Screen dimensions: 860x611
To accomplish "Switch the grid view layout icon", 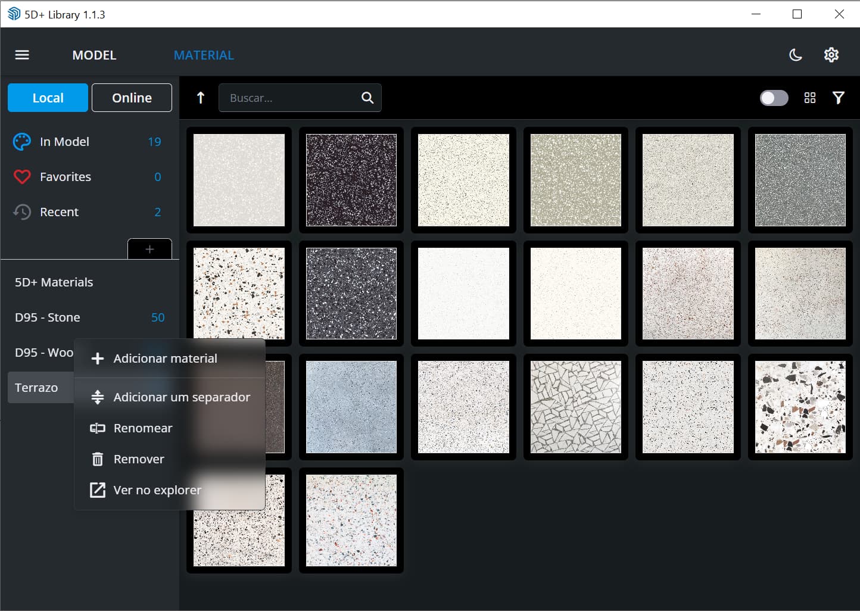I will click(x=810, y=98).
